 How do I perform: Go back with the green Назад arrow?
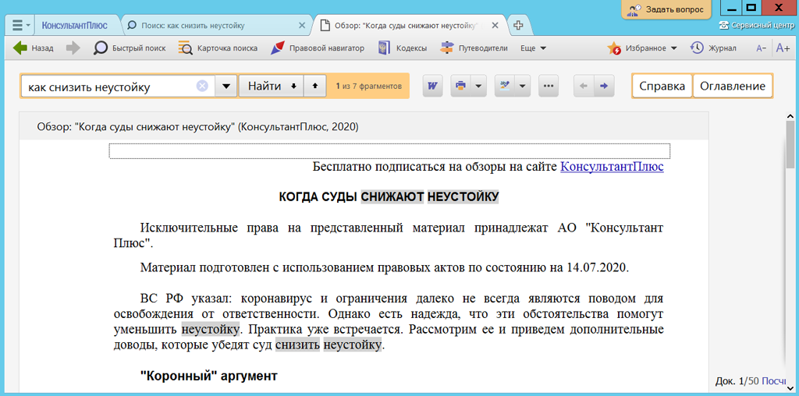tap(33, 48)
